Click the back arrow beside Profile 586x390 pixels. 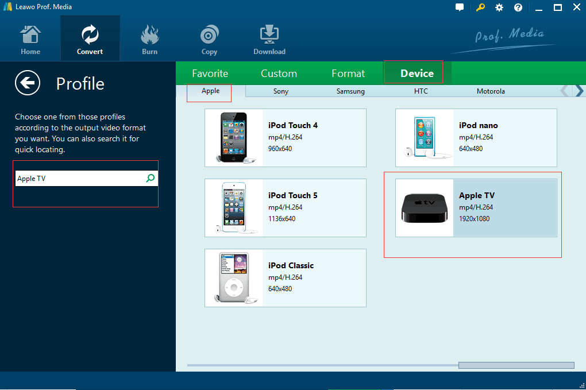point(28,83)
